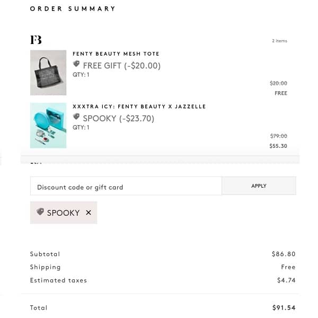Click the $86.80 subtotal amount
The width and height of the screenshot is (318, 318).
pos(283,254)
